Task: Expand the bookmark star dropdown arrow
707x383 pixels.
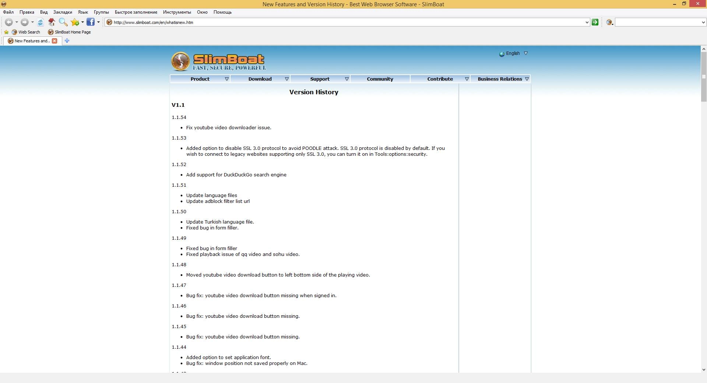Action: [82, 22]
